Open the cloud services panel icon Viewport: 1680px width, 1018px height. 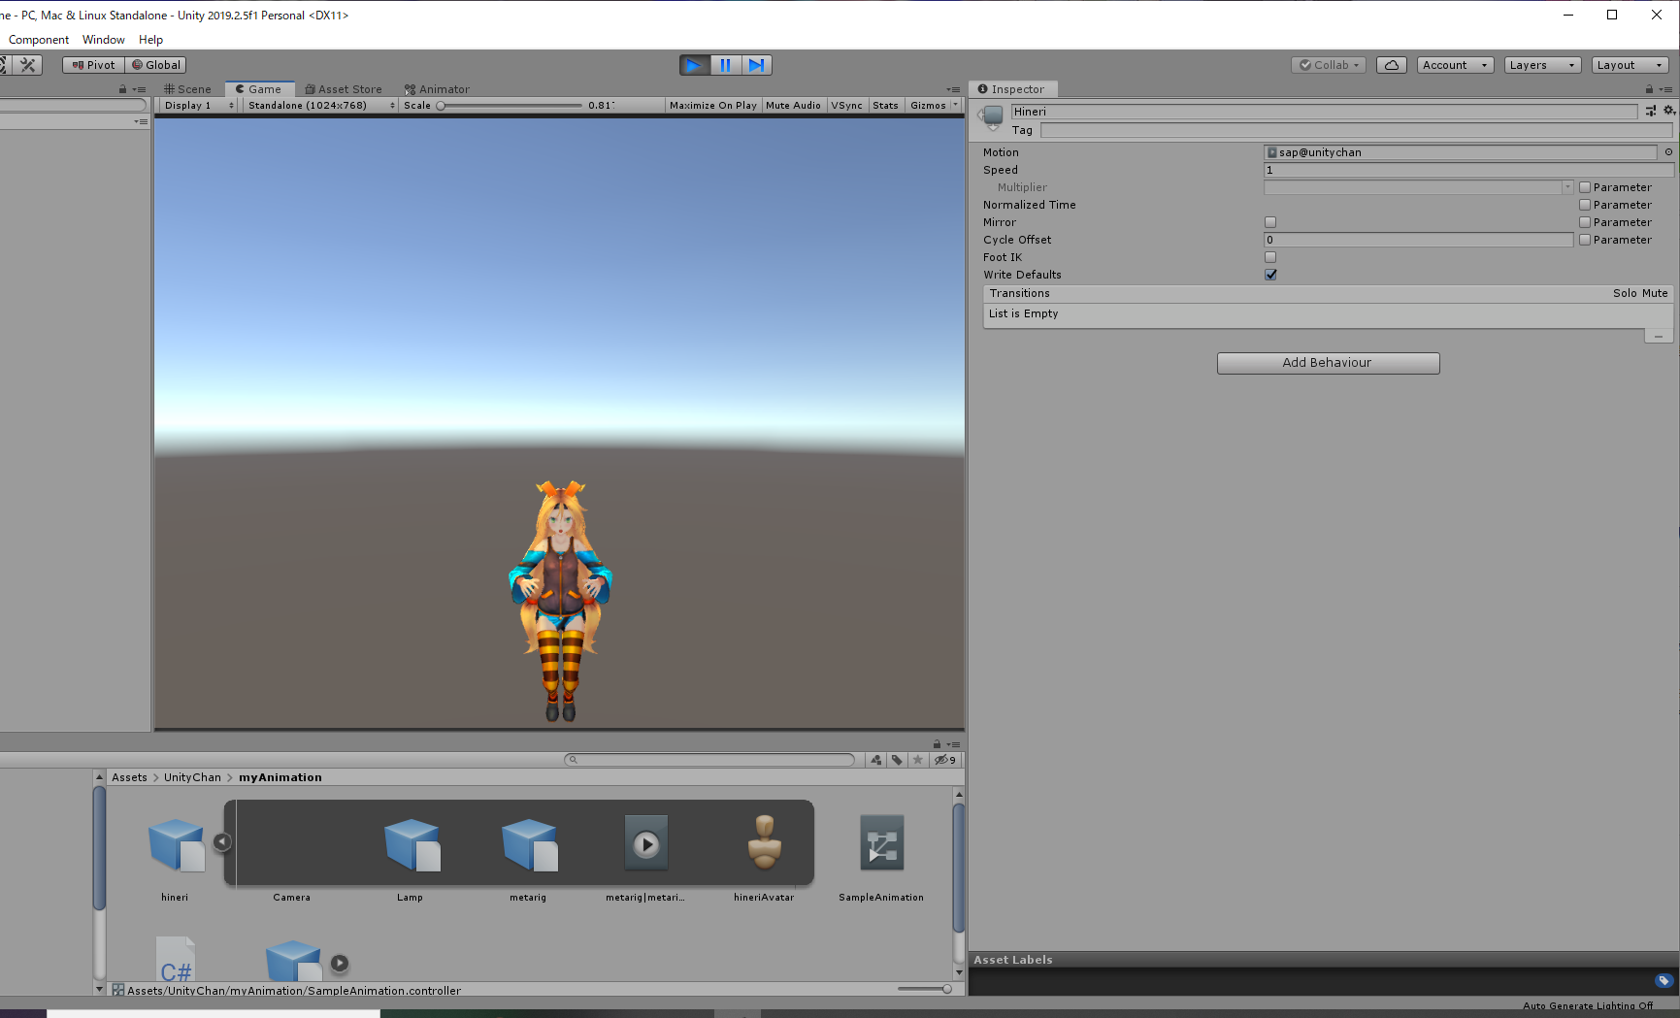[1391, 65]
